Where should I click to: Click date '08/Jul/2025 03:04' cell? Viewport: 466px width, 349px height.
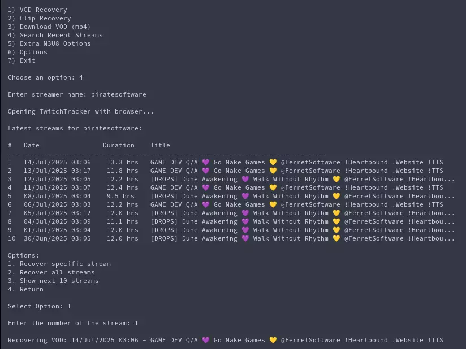[57, 196]
